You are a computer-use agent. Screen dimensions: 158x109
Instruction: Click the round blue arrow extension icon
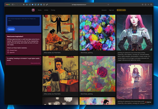[x=33, y=5]
